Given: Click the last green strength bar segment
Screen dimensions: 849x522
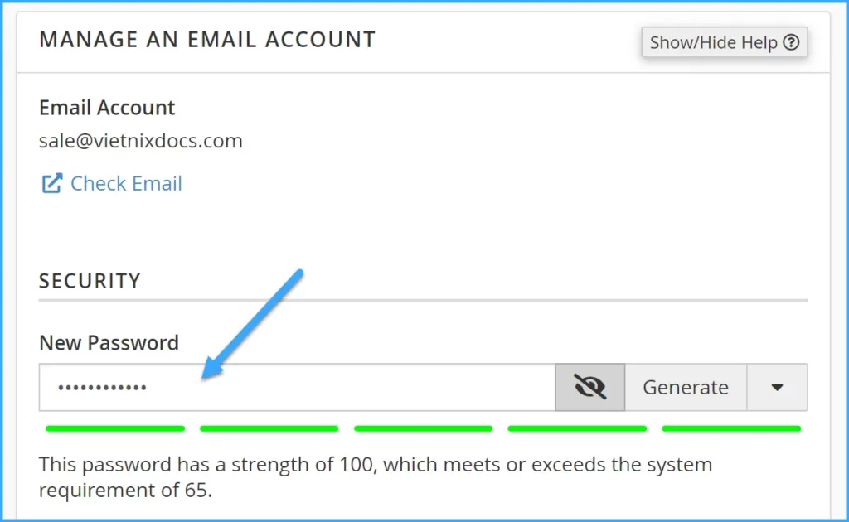Looking at the screenshot, I should (731, 428).
